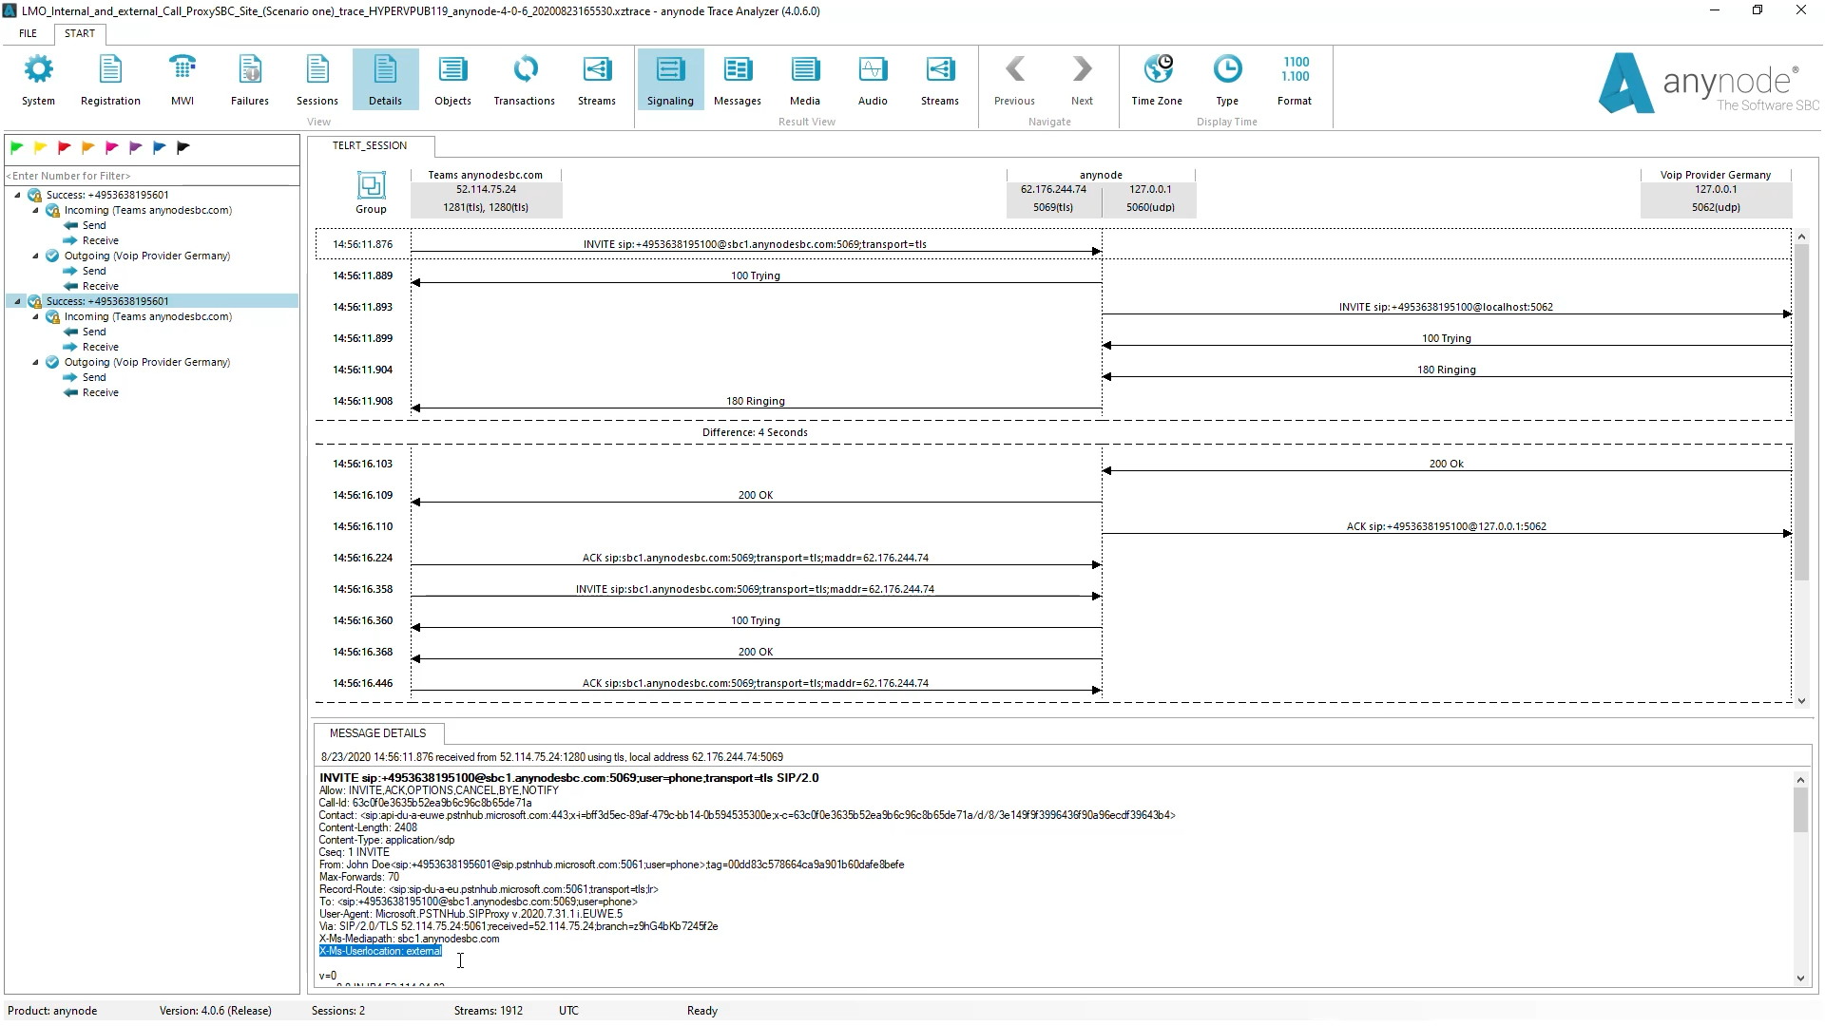Select the purple flag
Screen dimensions: 1825x1026
[136, 147]
